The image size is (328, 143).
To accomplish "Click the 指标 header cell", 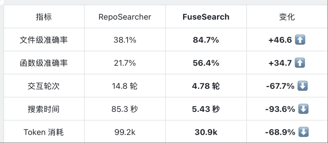I will pyautogui.click(x=44, y=17).
